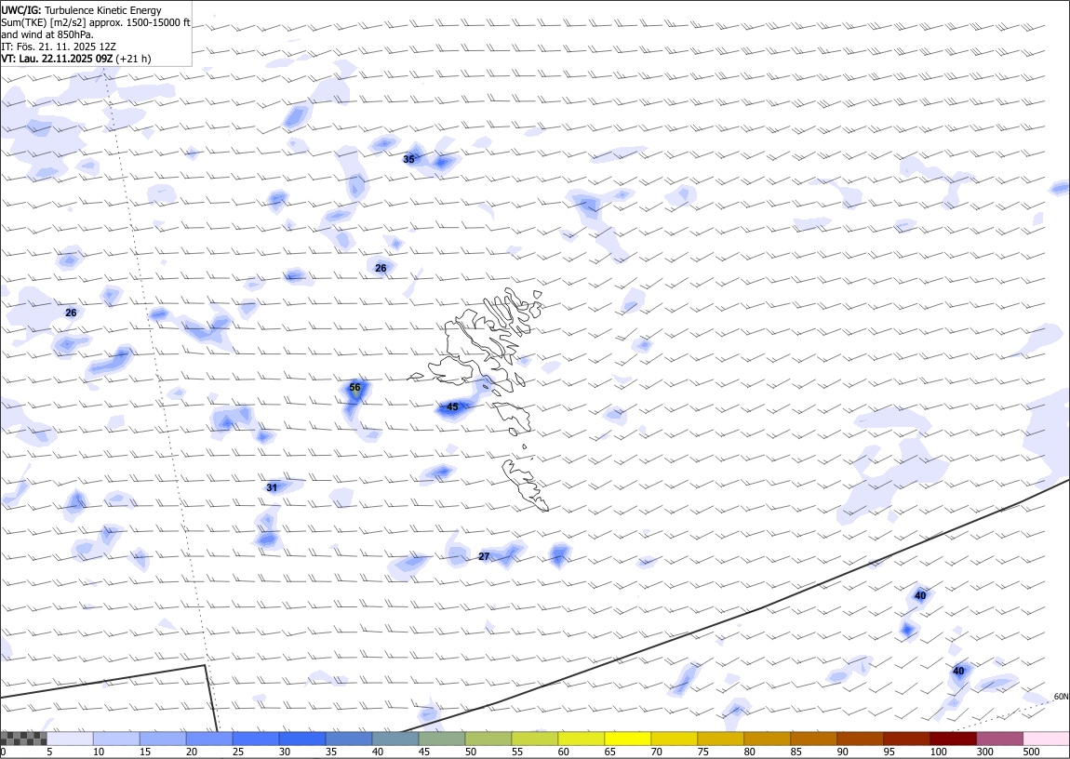Click the brown-orange swatch between 85 and 90
The width and height of the screenshot is (1070, 759).
pyautogui.click(x=813, y=738)
